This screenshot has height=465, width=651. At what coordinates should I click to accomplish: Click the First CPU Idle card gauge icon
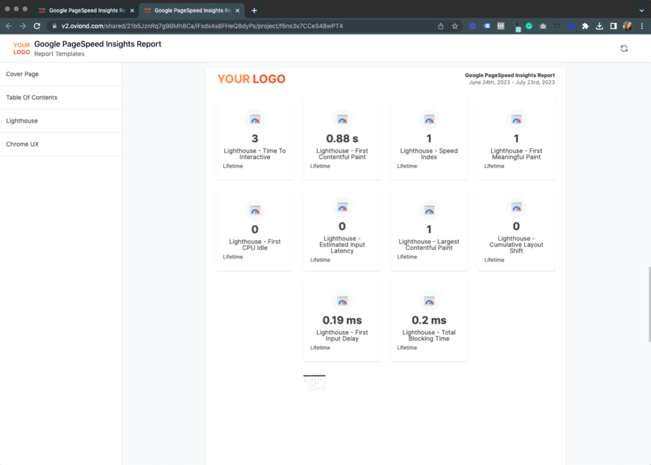coord(255,210)
